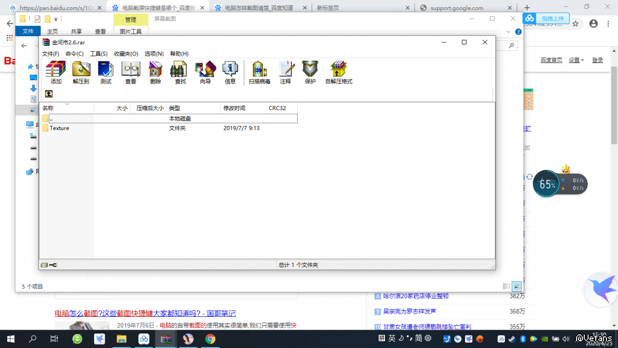Image resolution: width=618 pixels, height=348 pixels.
Task: Open Chrome from the Windows taskbar
Action: (x=210, y=339)
